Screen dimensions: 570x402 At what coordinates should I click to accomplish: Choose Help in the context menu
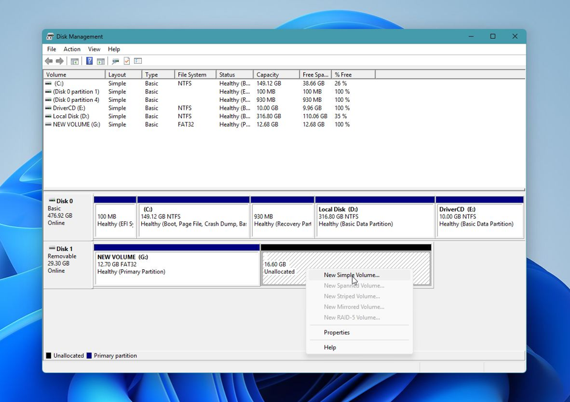pos(360,347)
